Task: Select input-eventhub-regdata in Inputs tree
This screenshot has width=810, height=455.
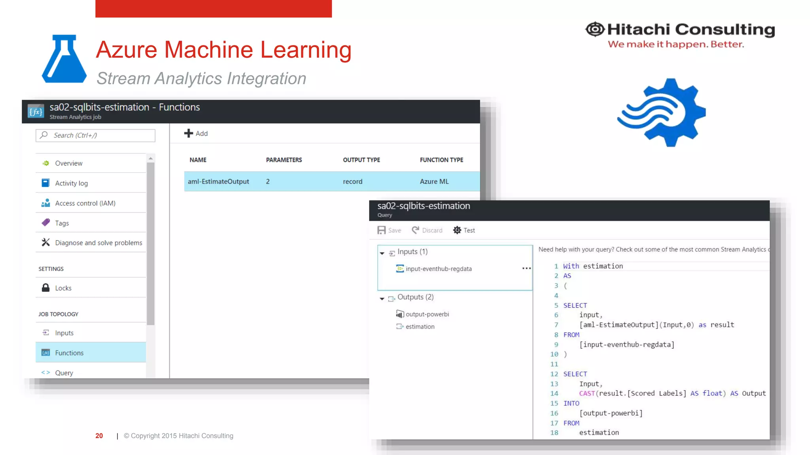Action: (439, 269)
